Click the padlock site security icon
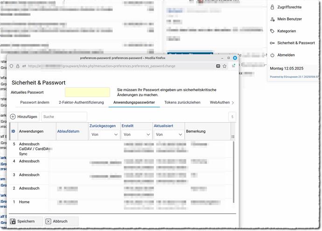 (18, 66)
